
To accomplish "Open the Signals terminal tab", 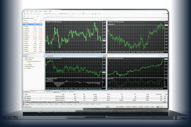I will point(76,104).
